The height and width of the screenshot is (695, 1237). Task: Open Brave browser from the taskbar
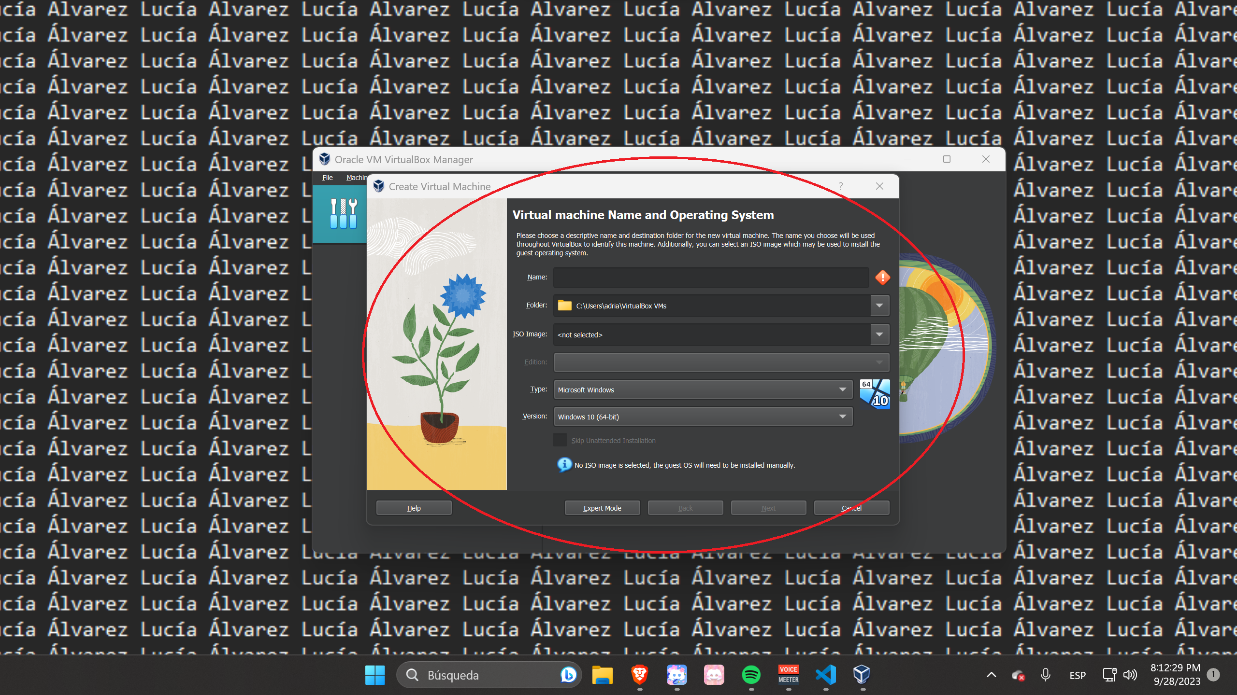coord(639,675)
